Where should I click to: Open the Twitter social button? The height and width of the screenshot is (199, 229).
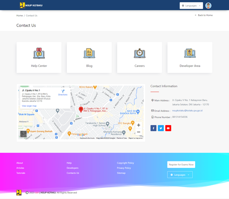click(161, 128)
